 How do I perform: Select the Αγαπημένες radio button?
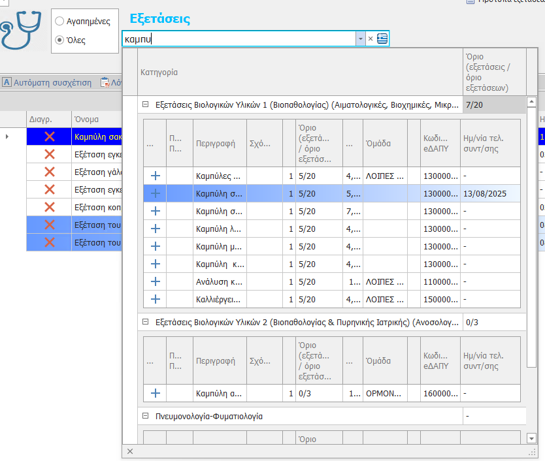[59, 21]
